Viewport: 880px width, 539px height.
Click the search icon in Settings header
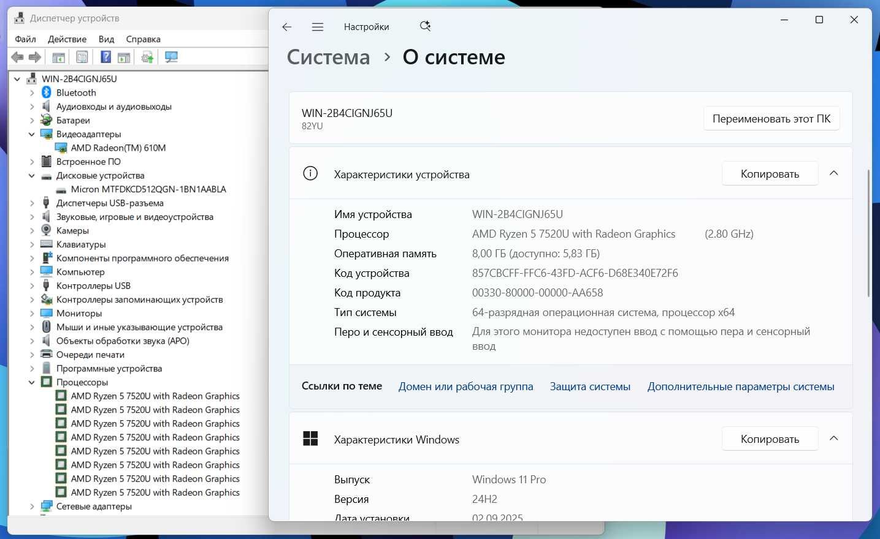(x=425, y=26)
